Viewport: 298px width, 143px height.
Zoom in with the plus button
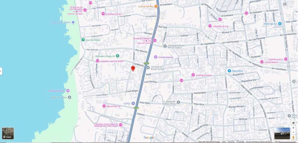tap(293, 128)
